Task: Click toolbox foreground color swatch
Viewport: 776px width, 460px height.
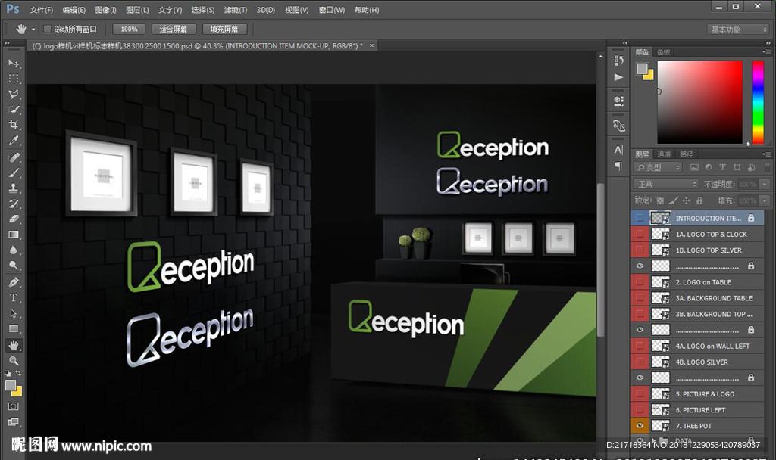Action: click(11, 385)
